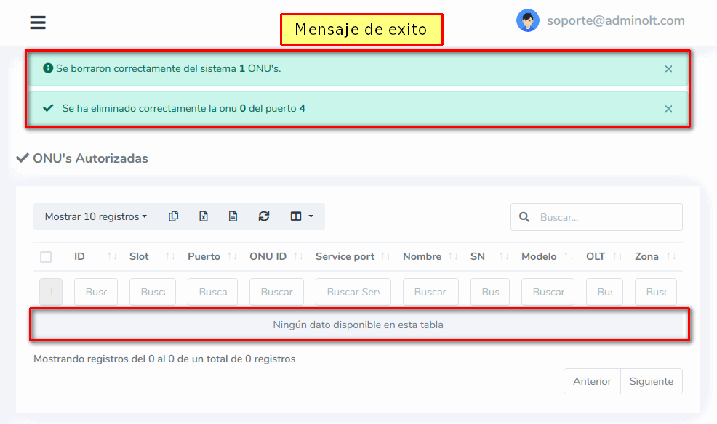Expand the column visibility dropdown
The image size is (717, 424).
pos(301,216)
